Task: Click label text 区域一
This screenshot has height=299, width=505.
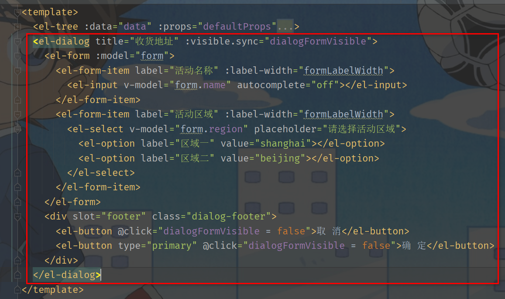Action: 195,144
